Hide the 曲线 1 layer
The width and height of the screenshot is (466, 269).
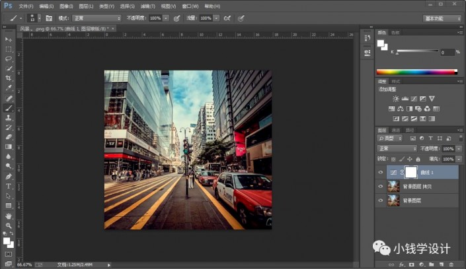pos(381,172)
